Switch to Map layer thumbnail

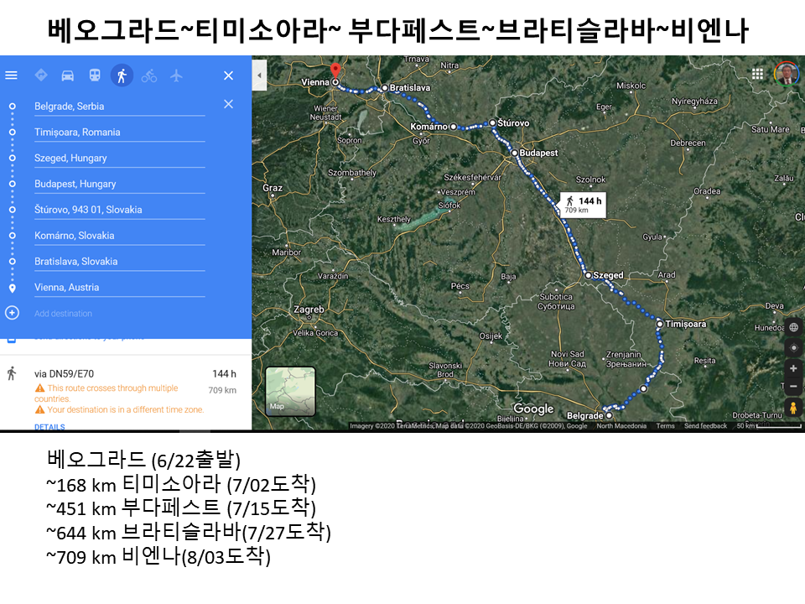pyautogui.click(x=290, y=392)
